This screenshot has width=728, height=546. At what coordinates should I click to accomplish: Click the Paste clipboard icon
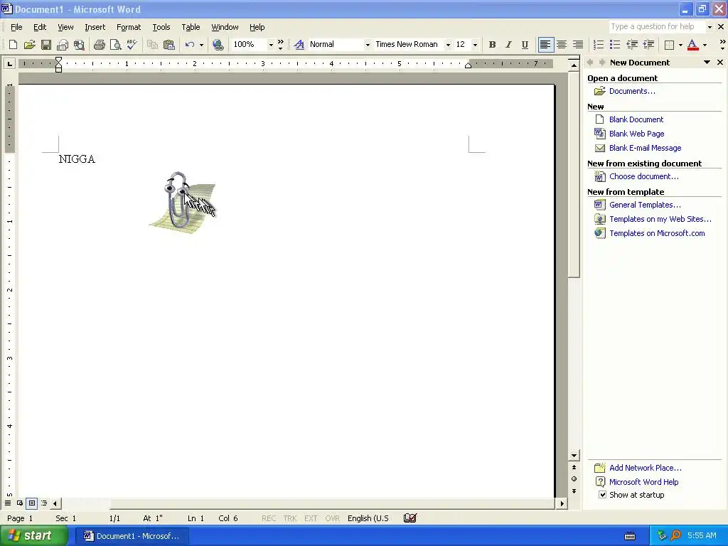pos(169,45)
